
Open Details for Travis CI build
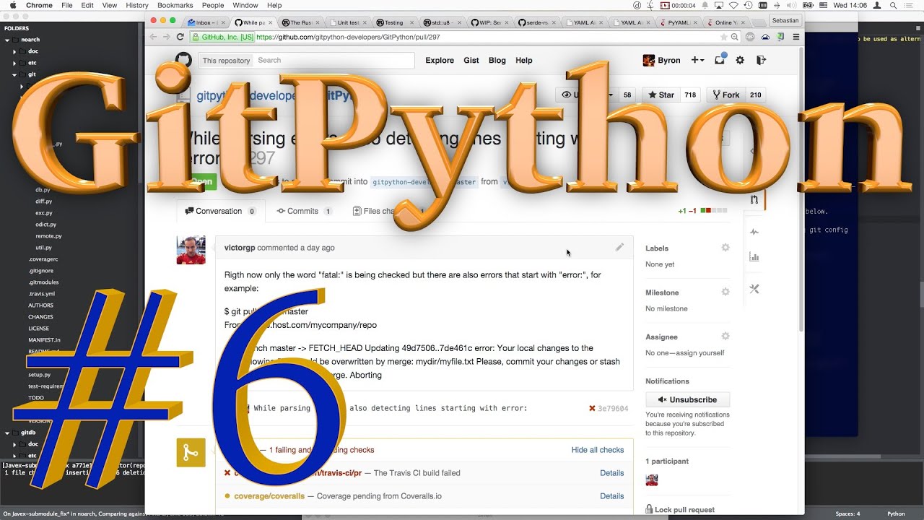tap(612, 473)
